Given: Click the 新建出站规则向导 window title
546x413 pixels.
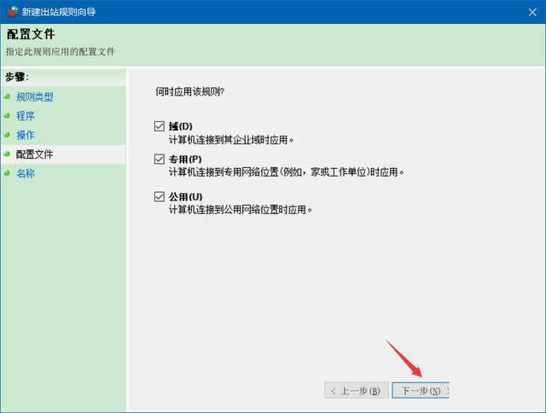Looking at the screenshot, I should coord(59,12).
